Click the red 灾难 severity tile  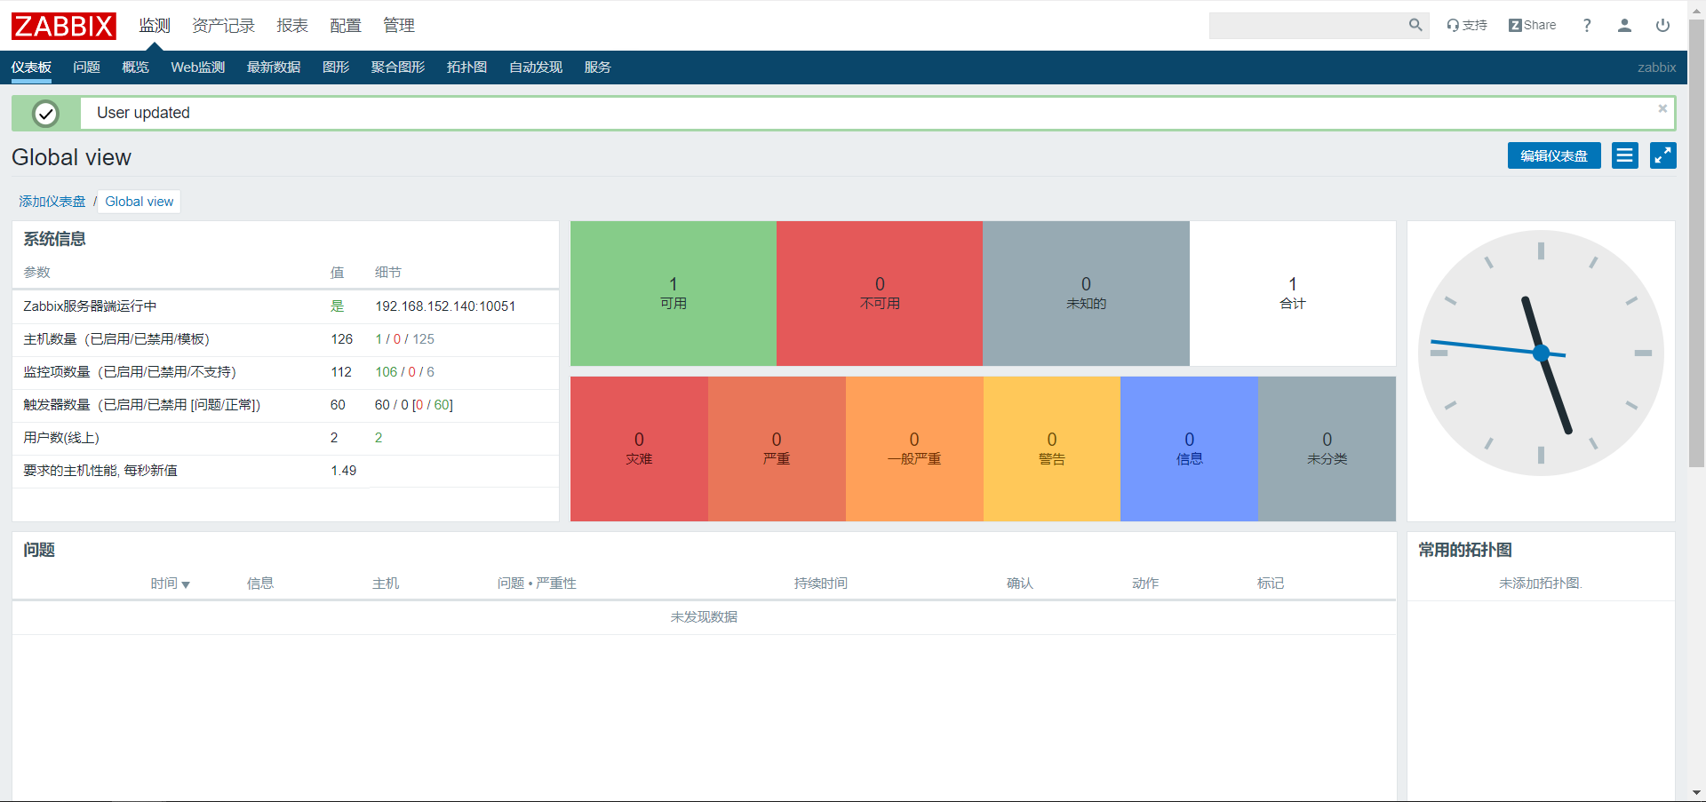pyautogui.click(x=639, y=449)
